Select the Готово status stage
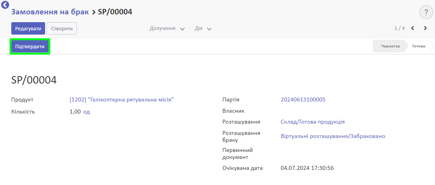The width and height of the screenshot is (435, 185). click(x=419, y=46)
